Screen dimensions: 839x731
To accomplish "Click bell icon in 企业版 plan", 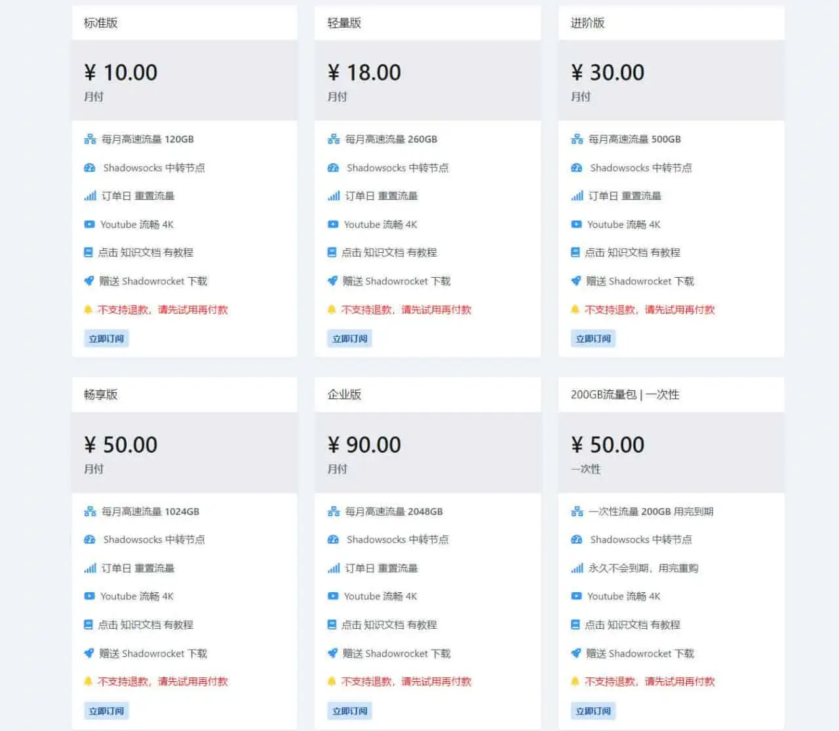I will (x=332, y=682).
